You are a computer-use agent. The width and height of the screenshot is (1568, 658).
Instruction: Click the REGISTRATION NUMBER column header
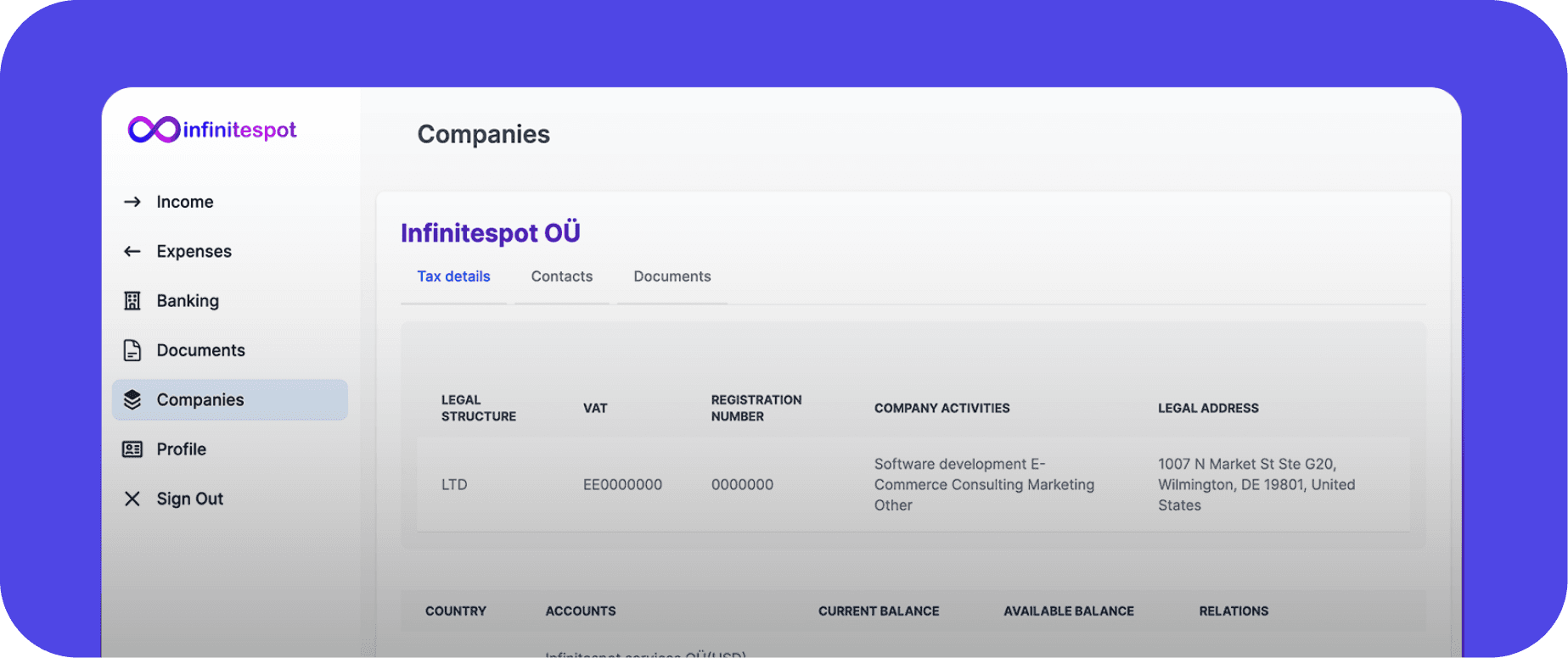click(756, 408)
